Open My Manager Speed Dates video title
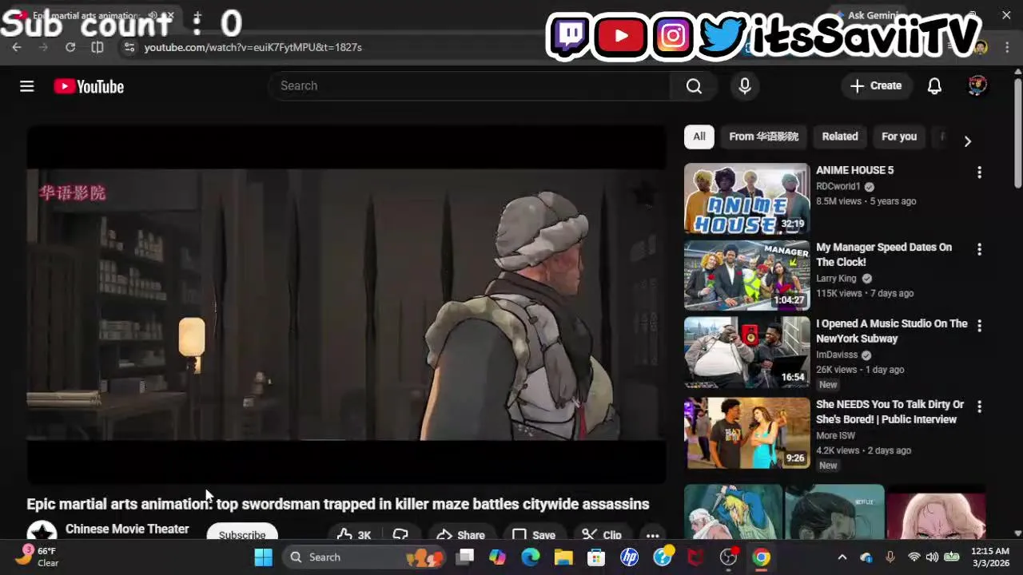 click(884, 255)
